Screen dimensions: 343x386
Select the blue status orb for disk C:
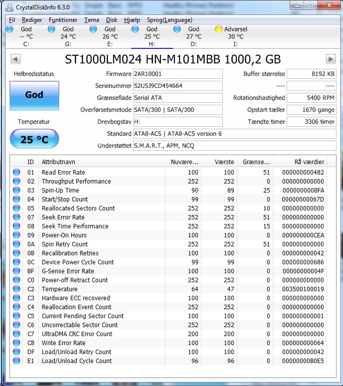pyautogui.click(x=9, y=29)
